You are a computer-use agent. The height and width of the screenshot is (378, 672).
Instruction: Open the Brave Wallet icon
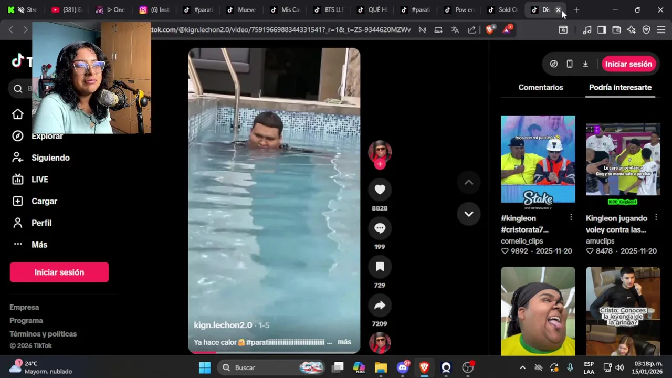tap(617, 30)
